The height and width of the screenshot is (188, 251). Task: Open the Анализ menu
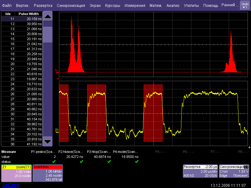tap(173, 6)
